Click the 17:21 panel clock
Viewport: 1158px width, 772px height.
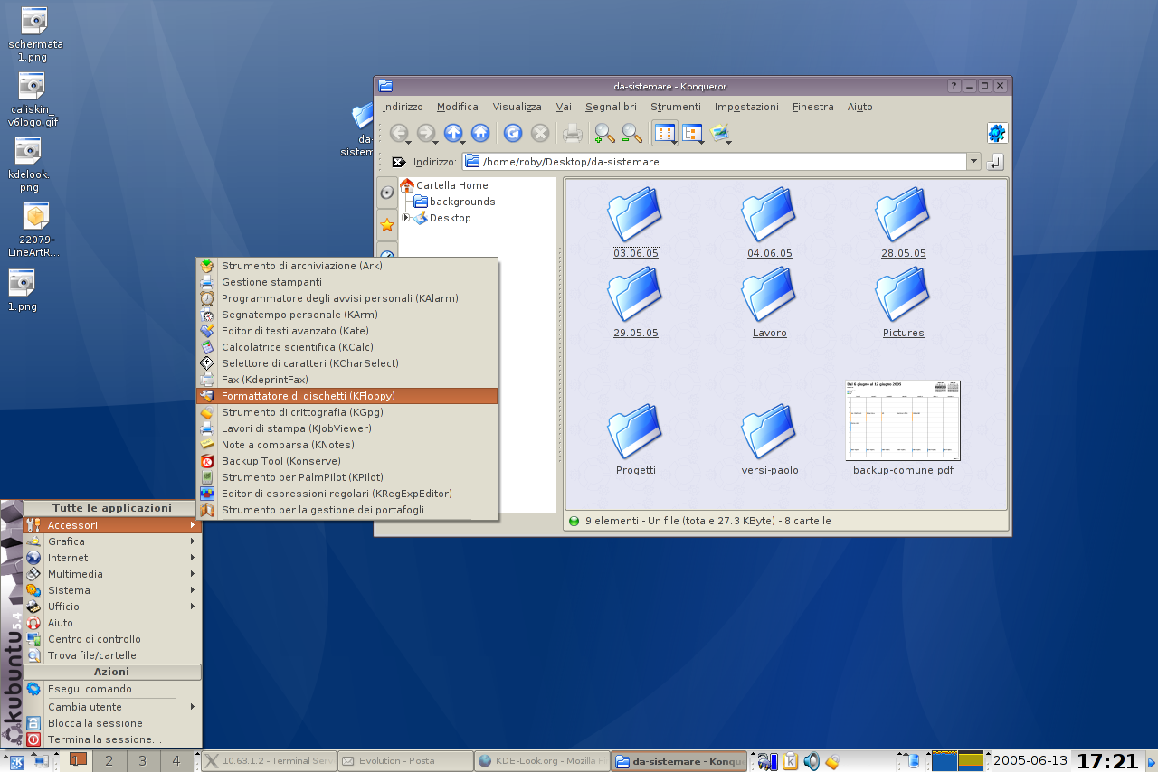[x=1107, y=761]
